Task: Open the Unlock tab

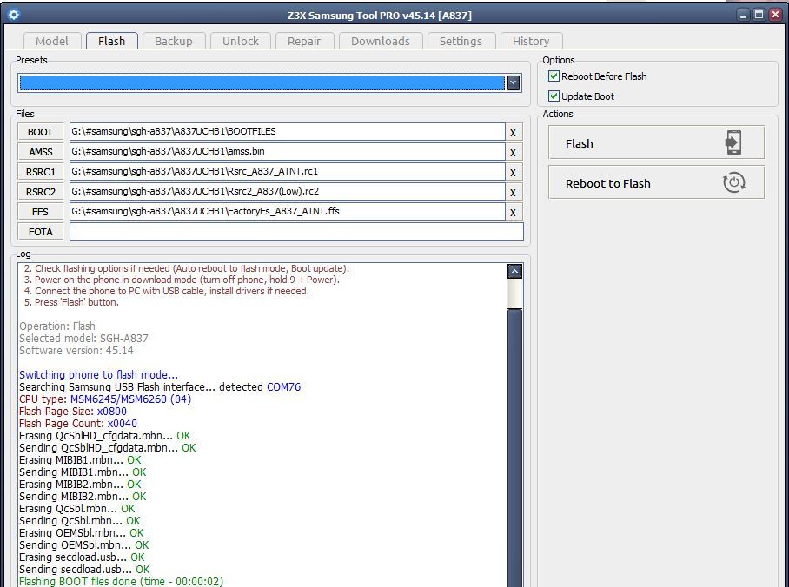Action: pos(240,41)
